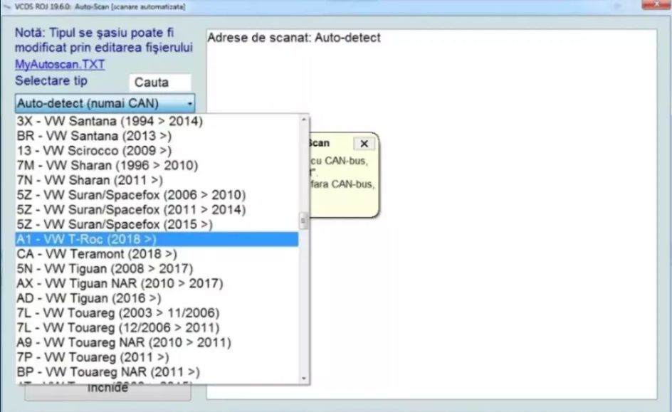Select BR - VW Santana (2013 >)
Image resolution: width=672 pixels, height=412 pixels.
click(157, 136)
